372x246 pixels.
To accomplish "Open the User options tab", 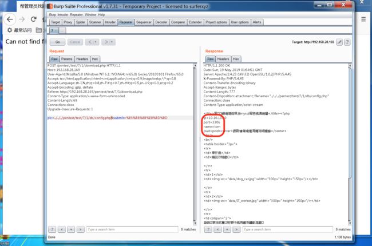I will tap(240, 22).
